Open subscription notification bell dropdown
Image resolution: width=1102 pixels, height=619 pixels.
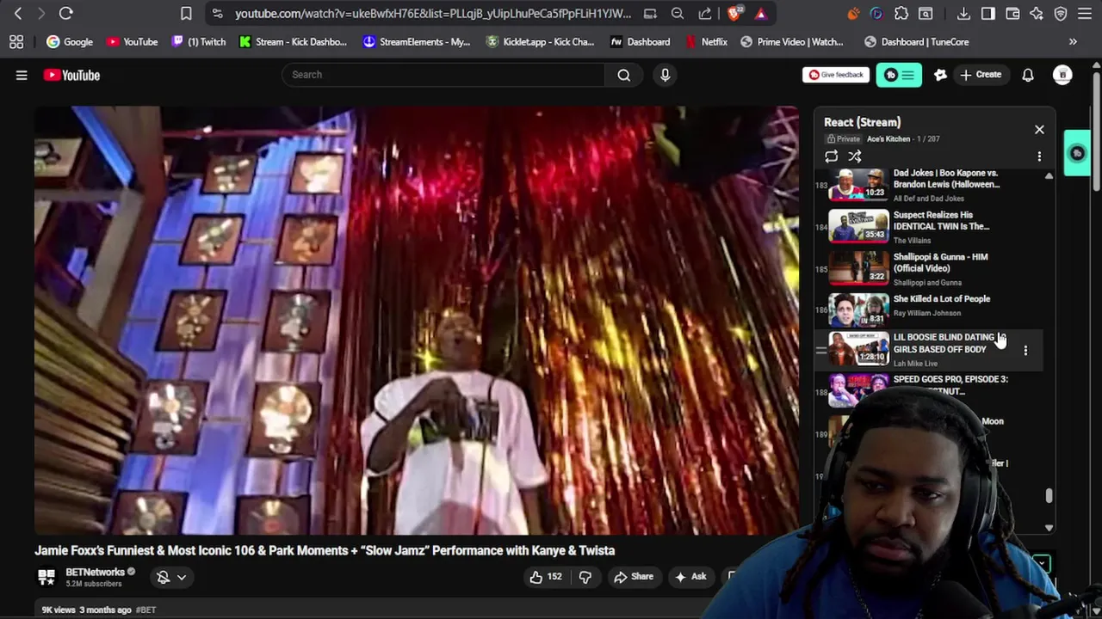click(x=171, y=577)
